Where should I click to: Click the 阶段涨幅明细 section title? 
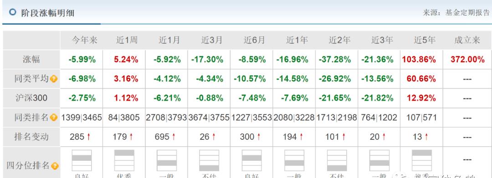tap(48, 13)
